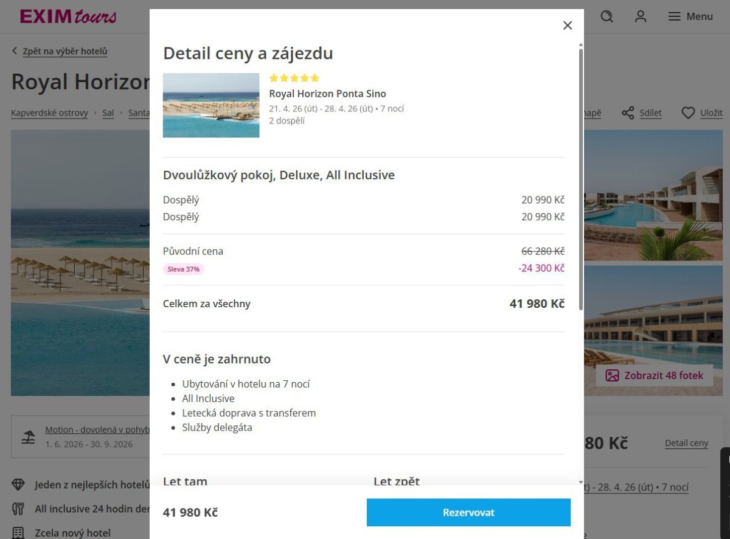
Task: Open the hamburger Menu
Action: point(690,16)
